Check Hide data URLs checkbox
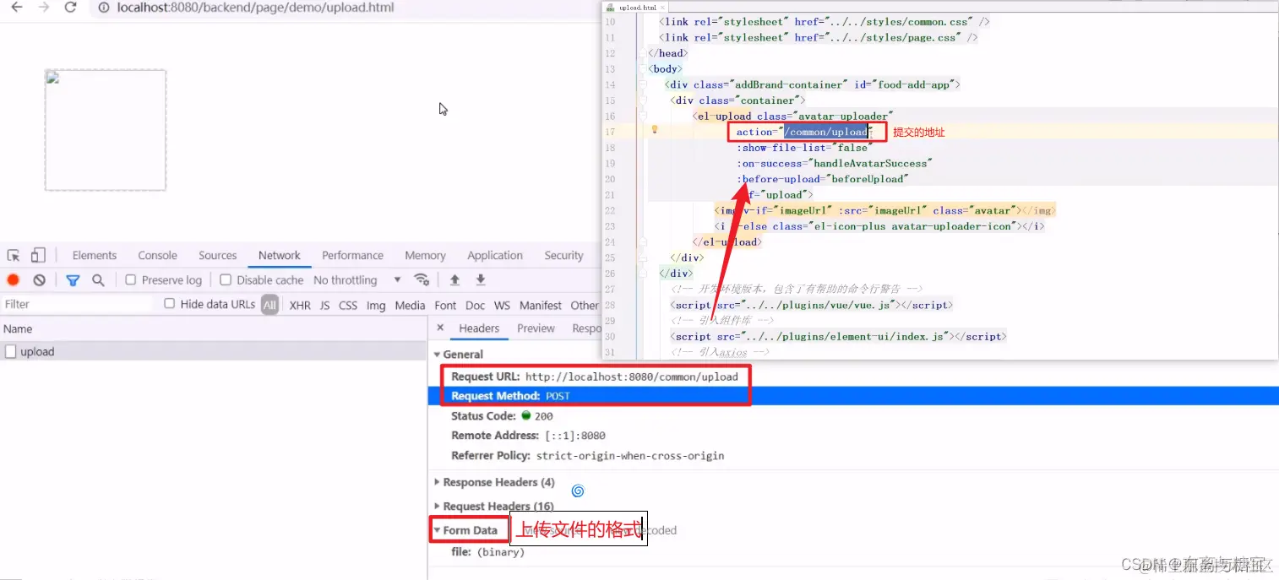This screenshot has width=1279, height=580. [170, 304]
